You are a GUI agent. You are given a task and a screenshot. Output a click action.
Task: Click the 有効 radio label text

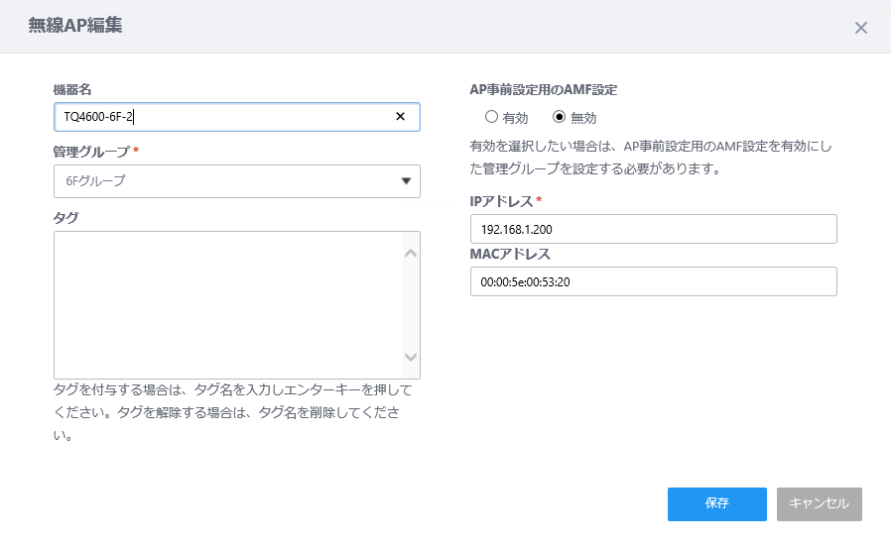point(515,118)
